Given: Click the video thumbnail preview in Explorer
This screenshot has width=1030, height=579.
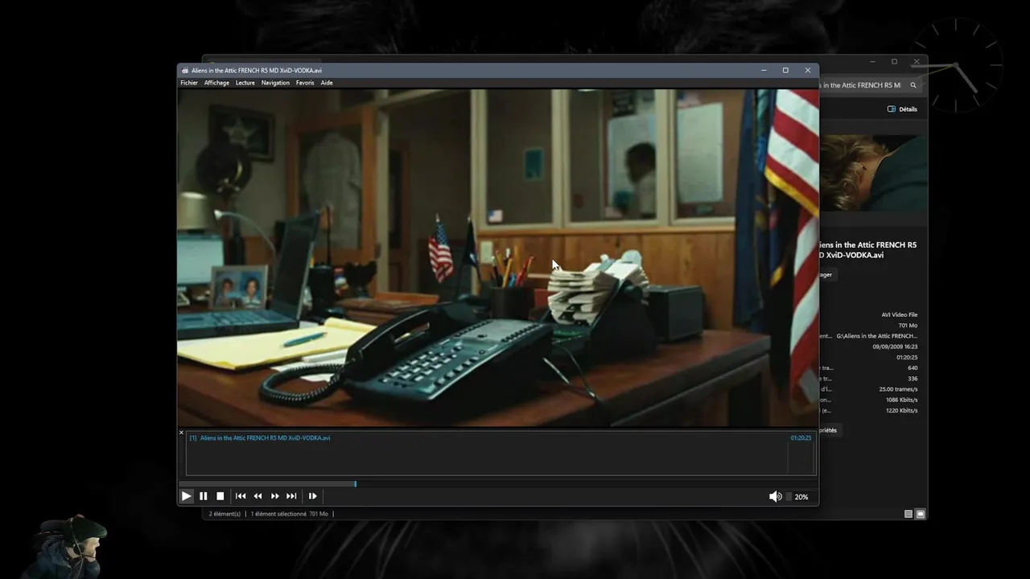Looking at the screenshot, I should pyautogui.click(x=873, y=174).
